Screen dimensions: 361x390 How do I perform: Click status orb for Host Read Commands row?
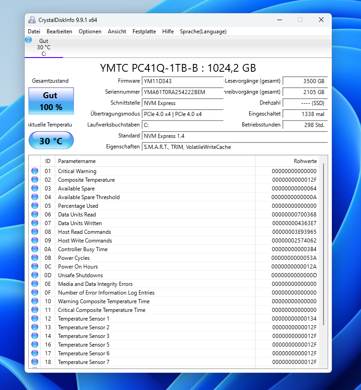coord(35,232)
